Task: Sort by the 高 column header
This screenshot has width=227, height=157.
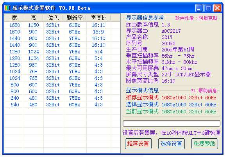Action: coord(34,18)
